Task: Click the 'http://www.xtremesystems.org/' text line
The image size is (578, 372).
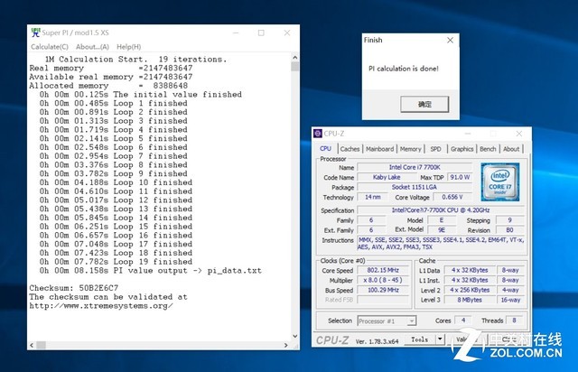Action: click(x=101, y=306)
